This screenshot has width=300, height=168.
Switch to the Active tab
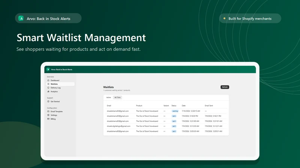click(109, 97)
